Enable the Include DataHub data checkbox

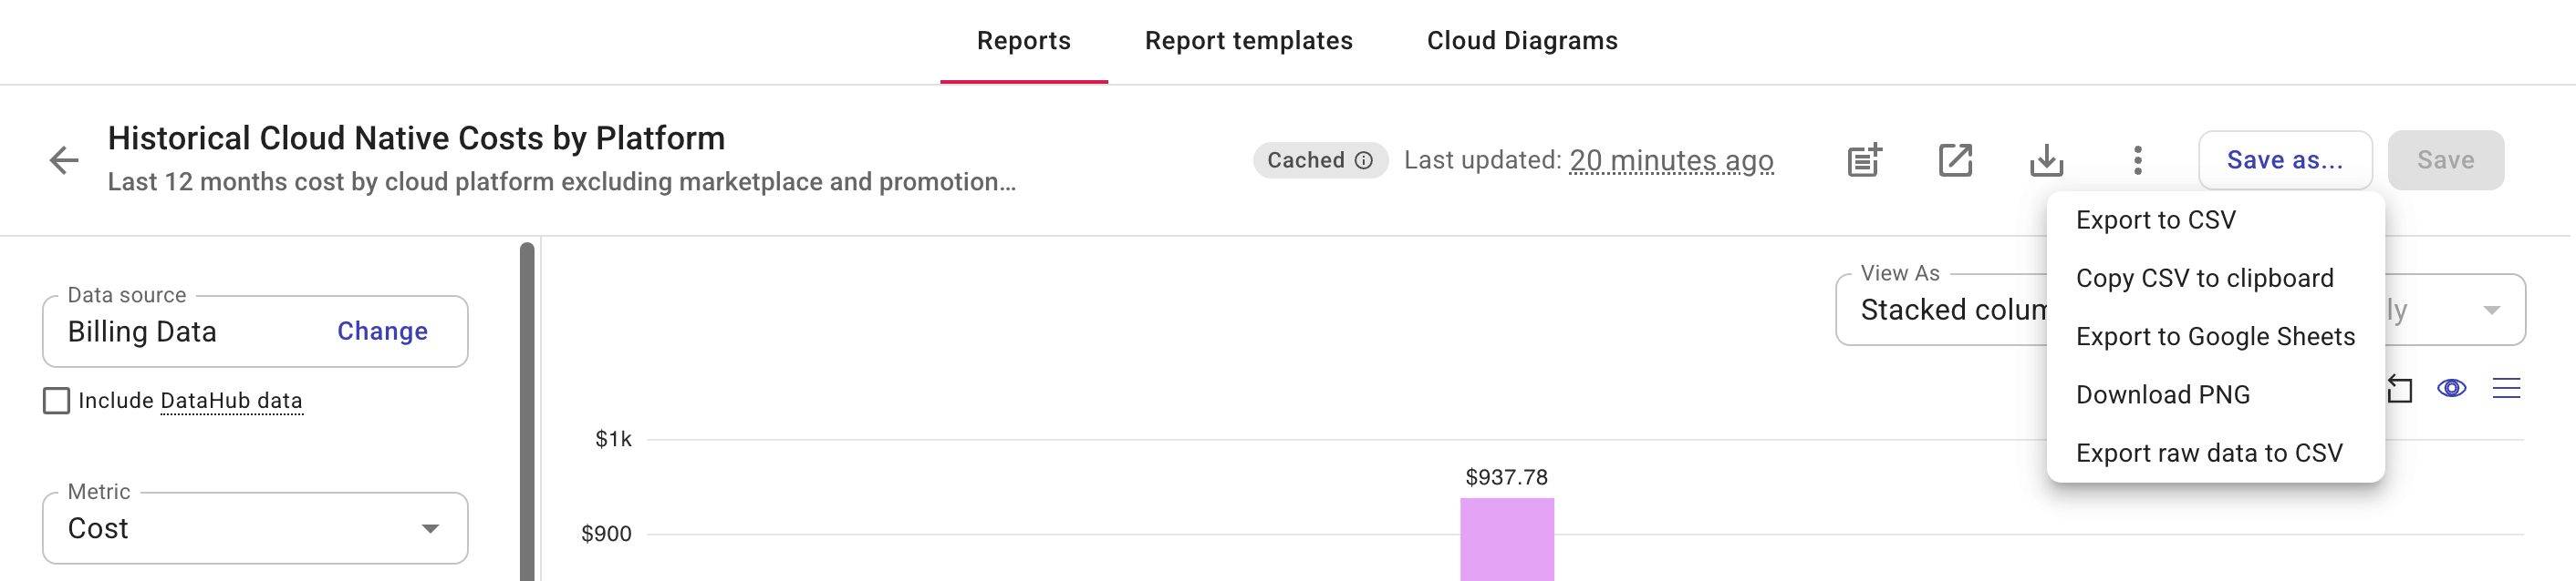point(55,401)
